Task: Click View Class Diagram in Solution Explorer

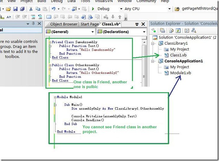Action: coord(194,30)
